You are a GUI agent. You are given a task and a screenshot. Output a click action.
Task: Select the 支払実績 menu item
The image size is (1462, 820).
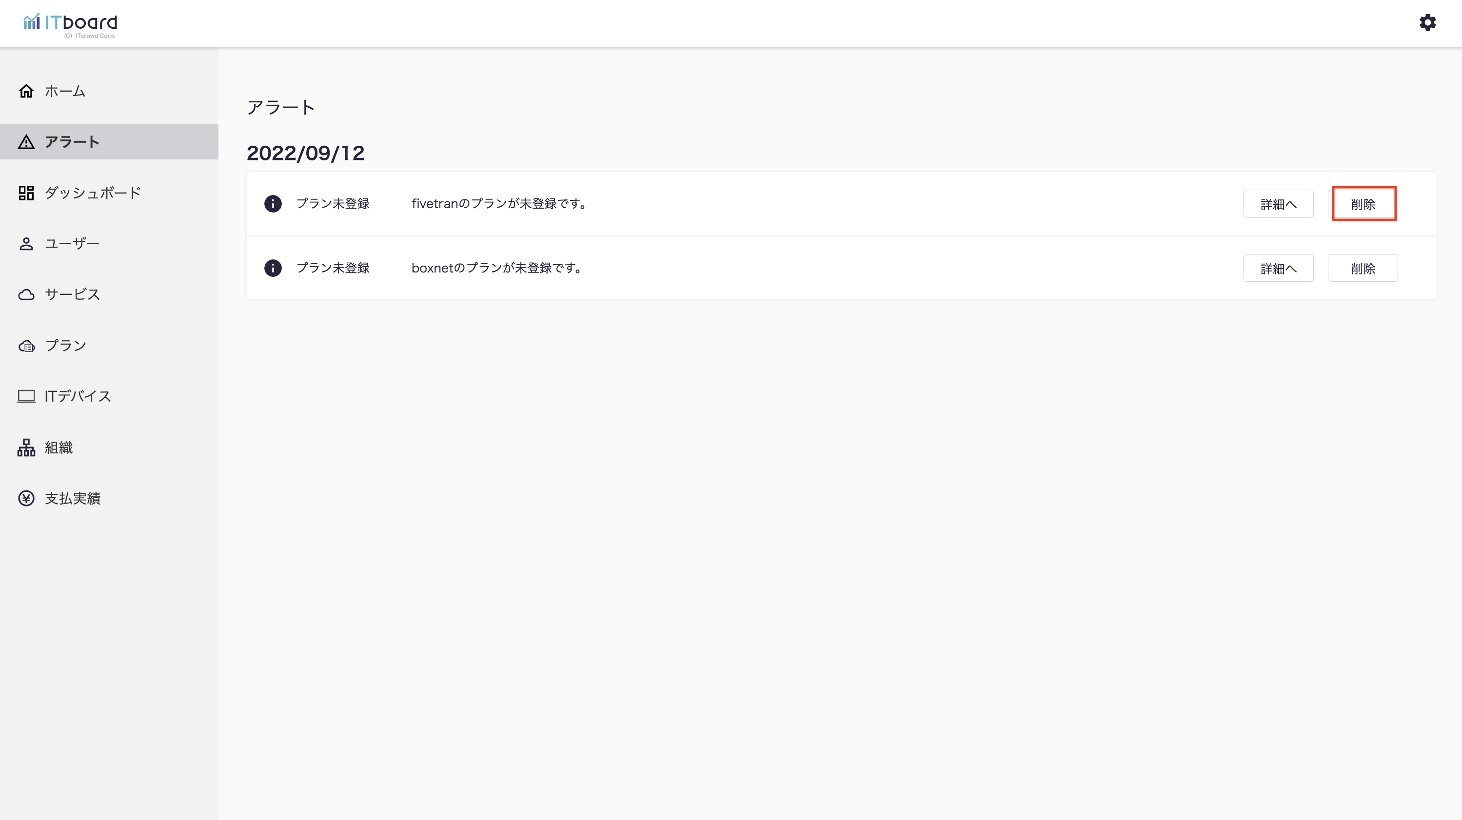[73, 498]
